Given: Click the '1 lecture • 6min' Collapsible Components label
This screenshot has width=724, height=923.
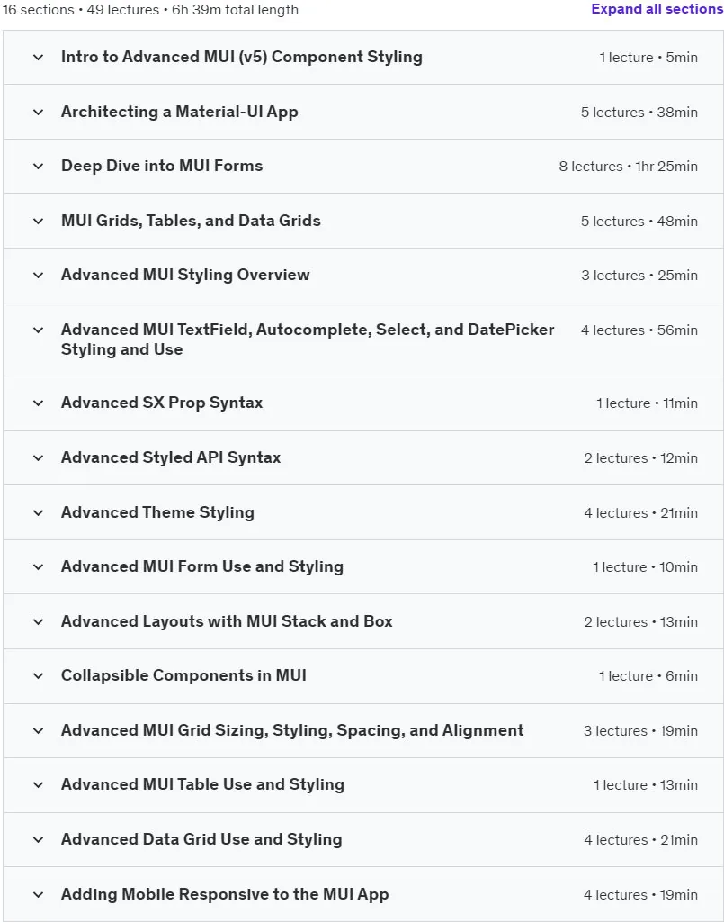Looking at the screenshot, I should click(x=648, y=676).
